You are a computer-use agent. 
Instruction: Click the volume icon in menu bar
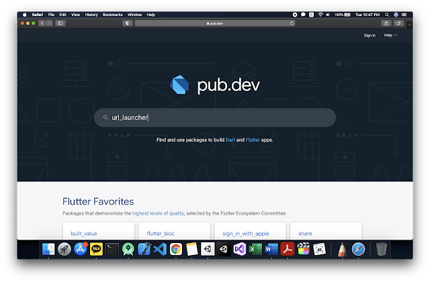[x=328, y=15]
